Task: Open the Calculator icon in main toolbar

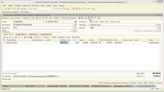Action: [x=74, y=9]
